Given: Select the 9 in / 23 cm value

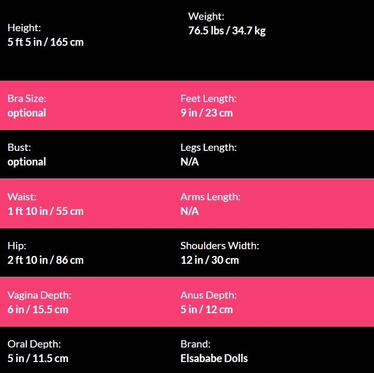Looking at the screenshot, I should tap(207, 113).
